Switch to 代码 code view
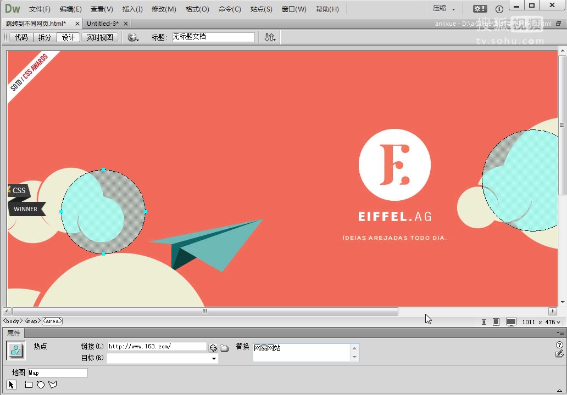The height and width of the screenshot is (395, 567). (x=21, y=37)
